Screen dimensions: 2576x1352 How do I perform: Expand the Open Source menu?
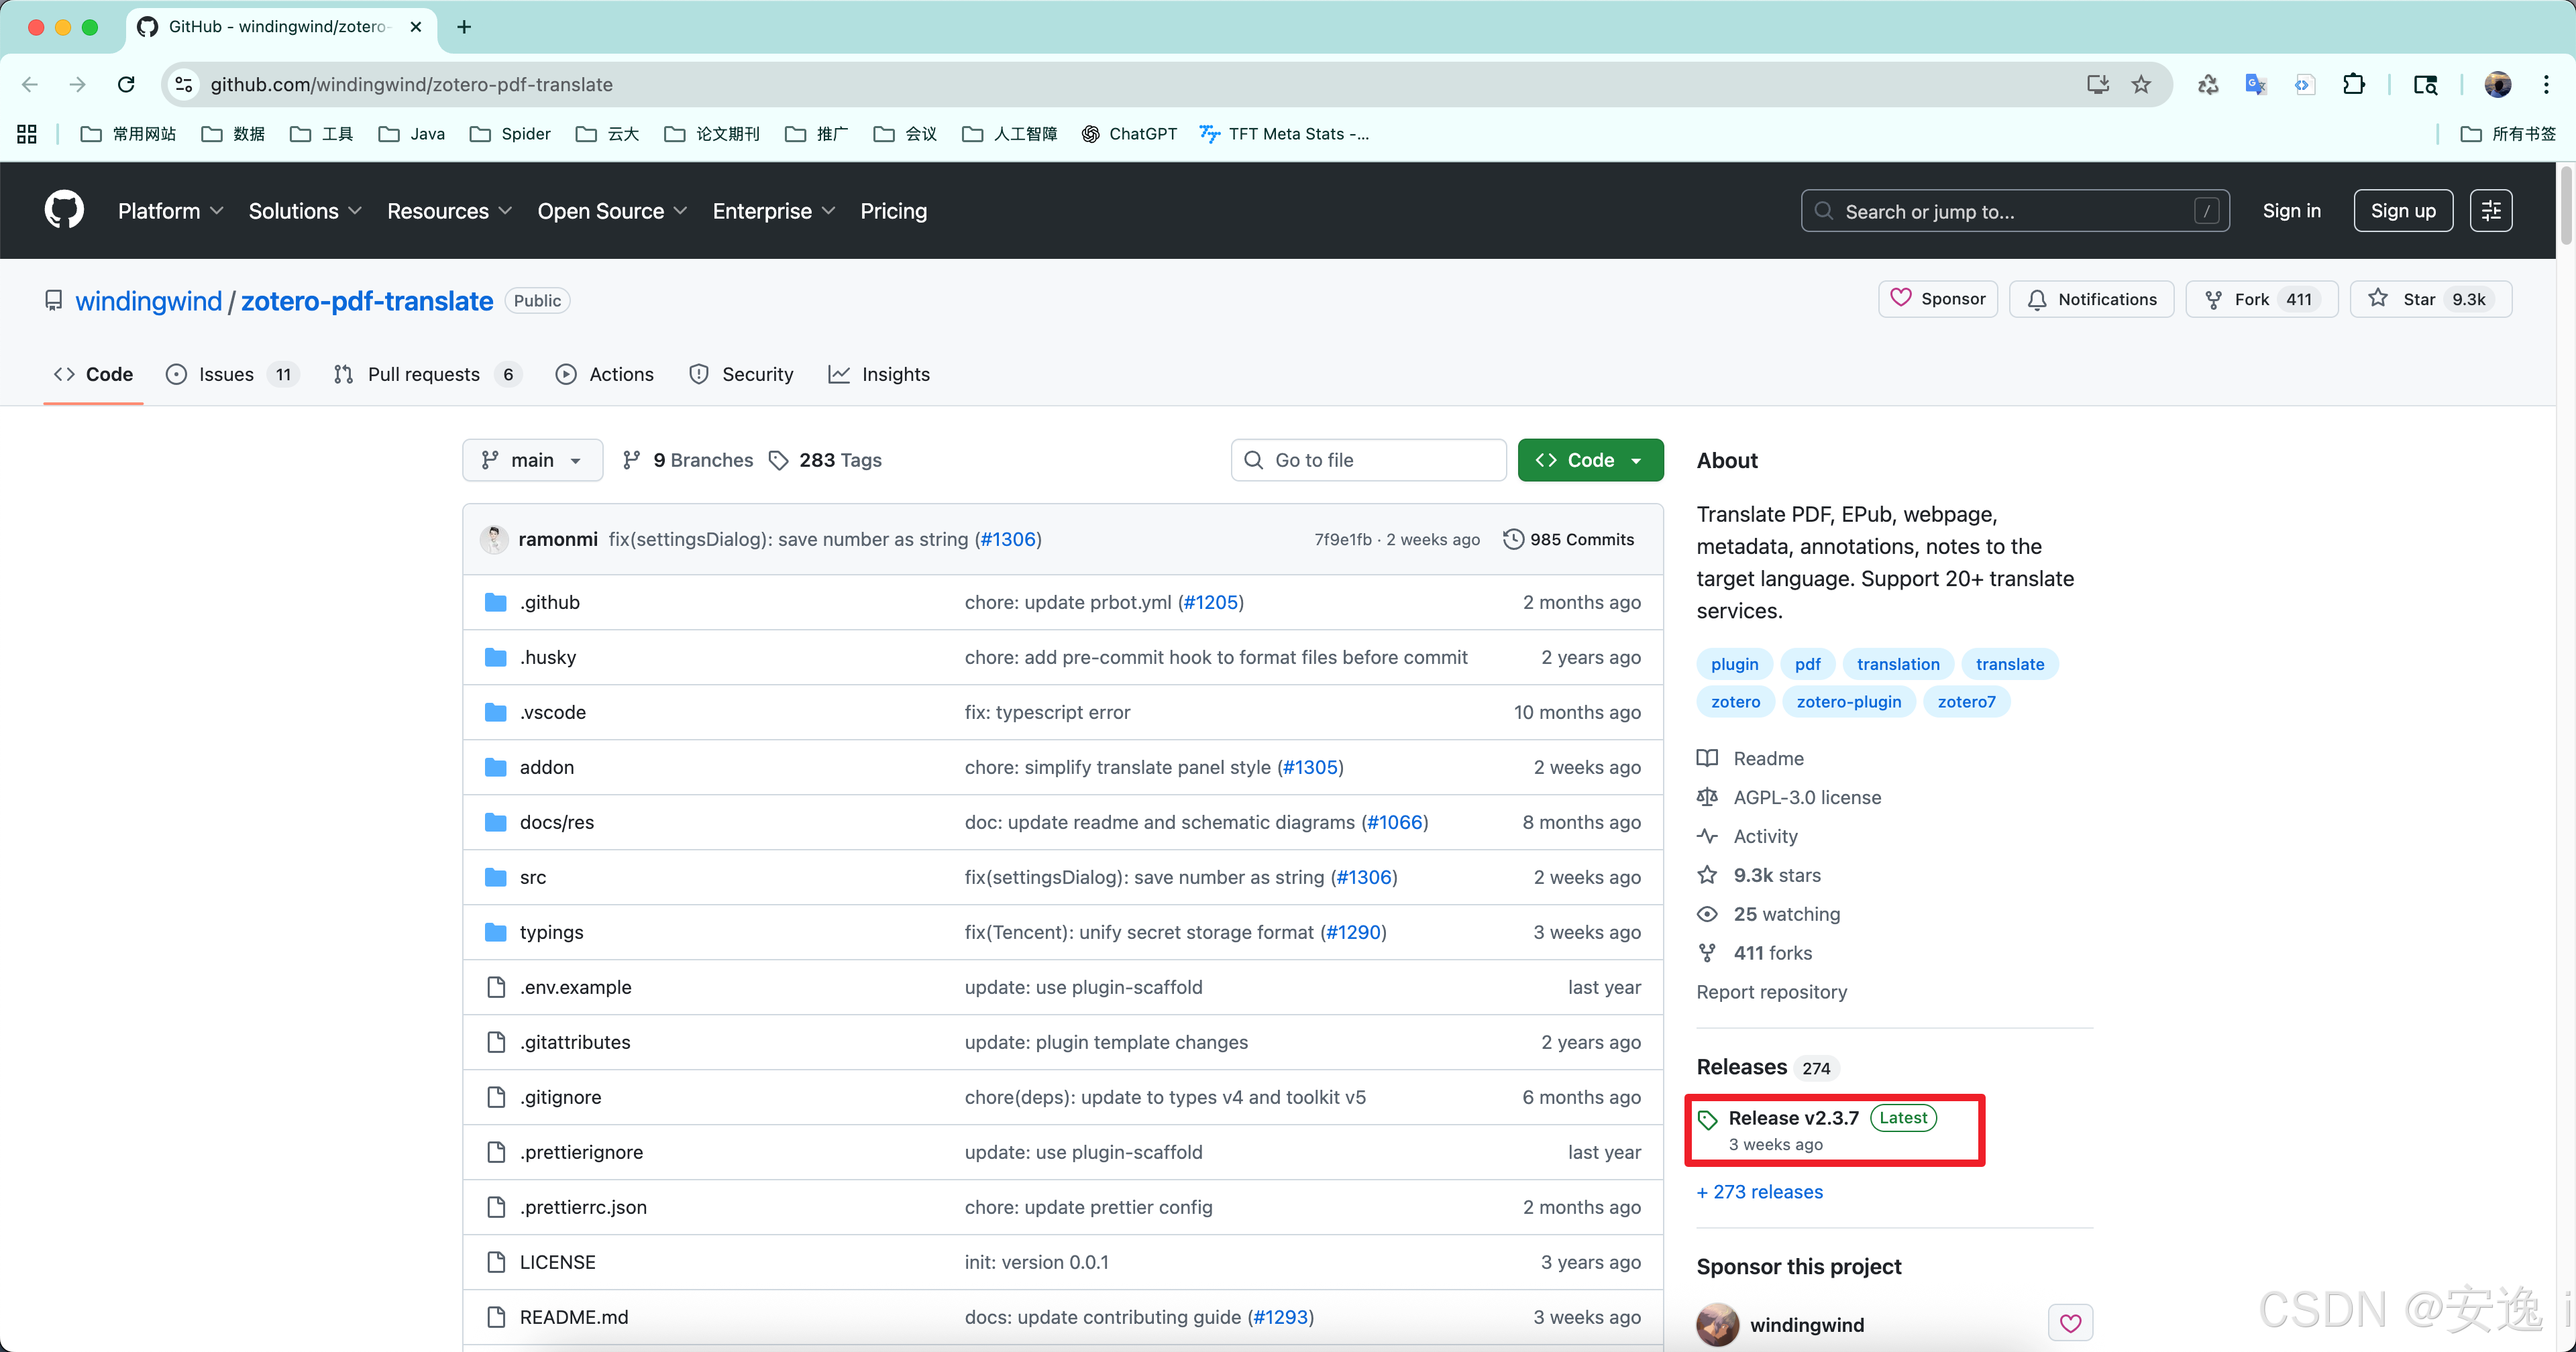coord(612,211)
